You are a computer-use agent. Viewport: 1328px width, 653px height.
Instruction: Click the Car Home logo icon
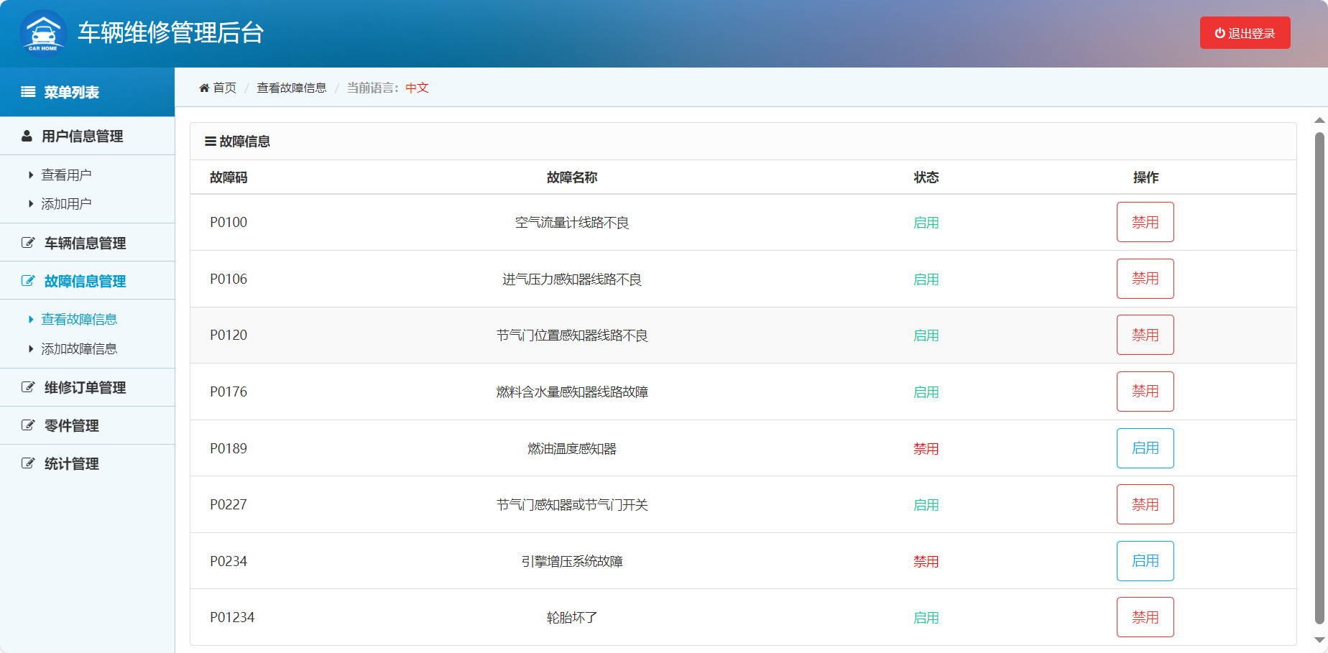click(x=43, y=33)
